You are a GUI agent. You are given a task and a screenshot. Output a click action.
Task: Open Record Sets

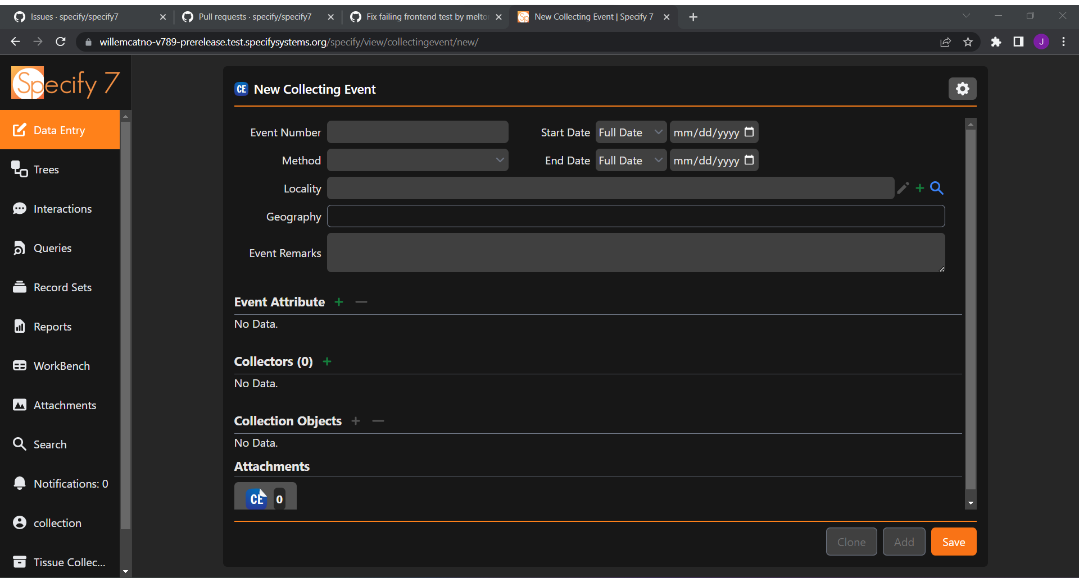tap(62, 287)
